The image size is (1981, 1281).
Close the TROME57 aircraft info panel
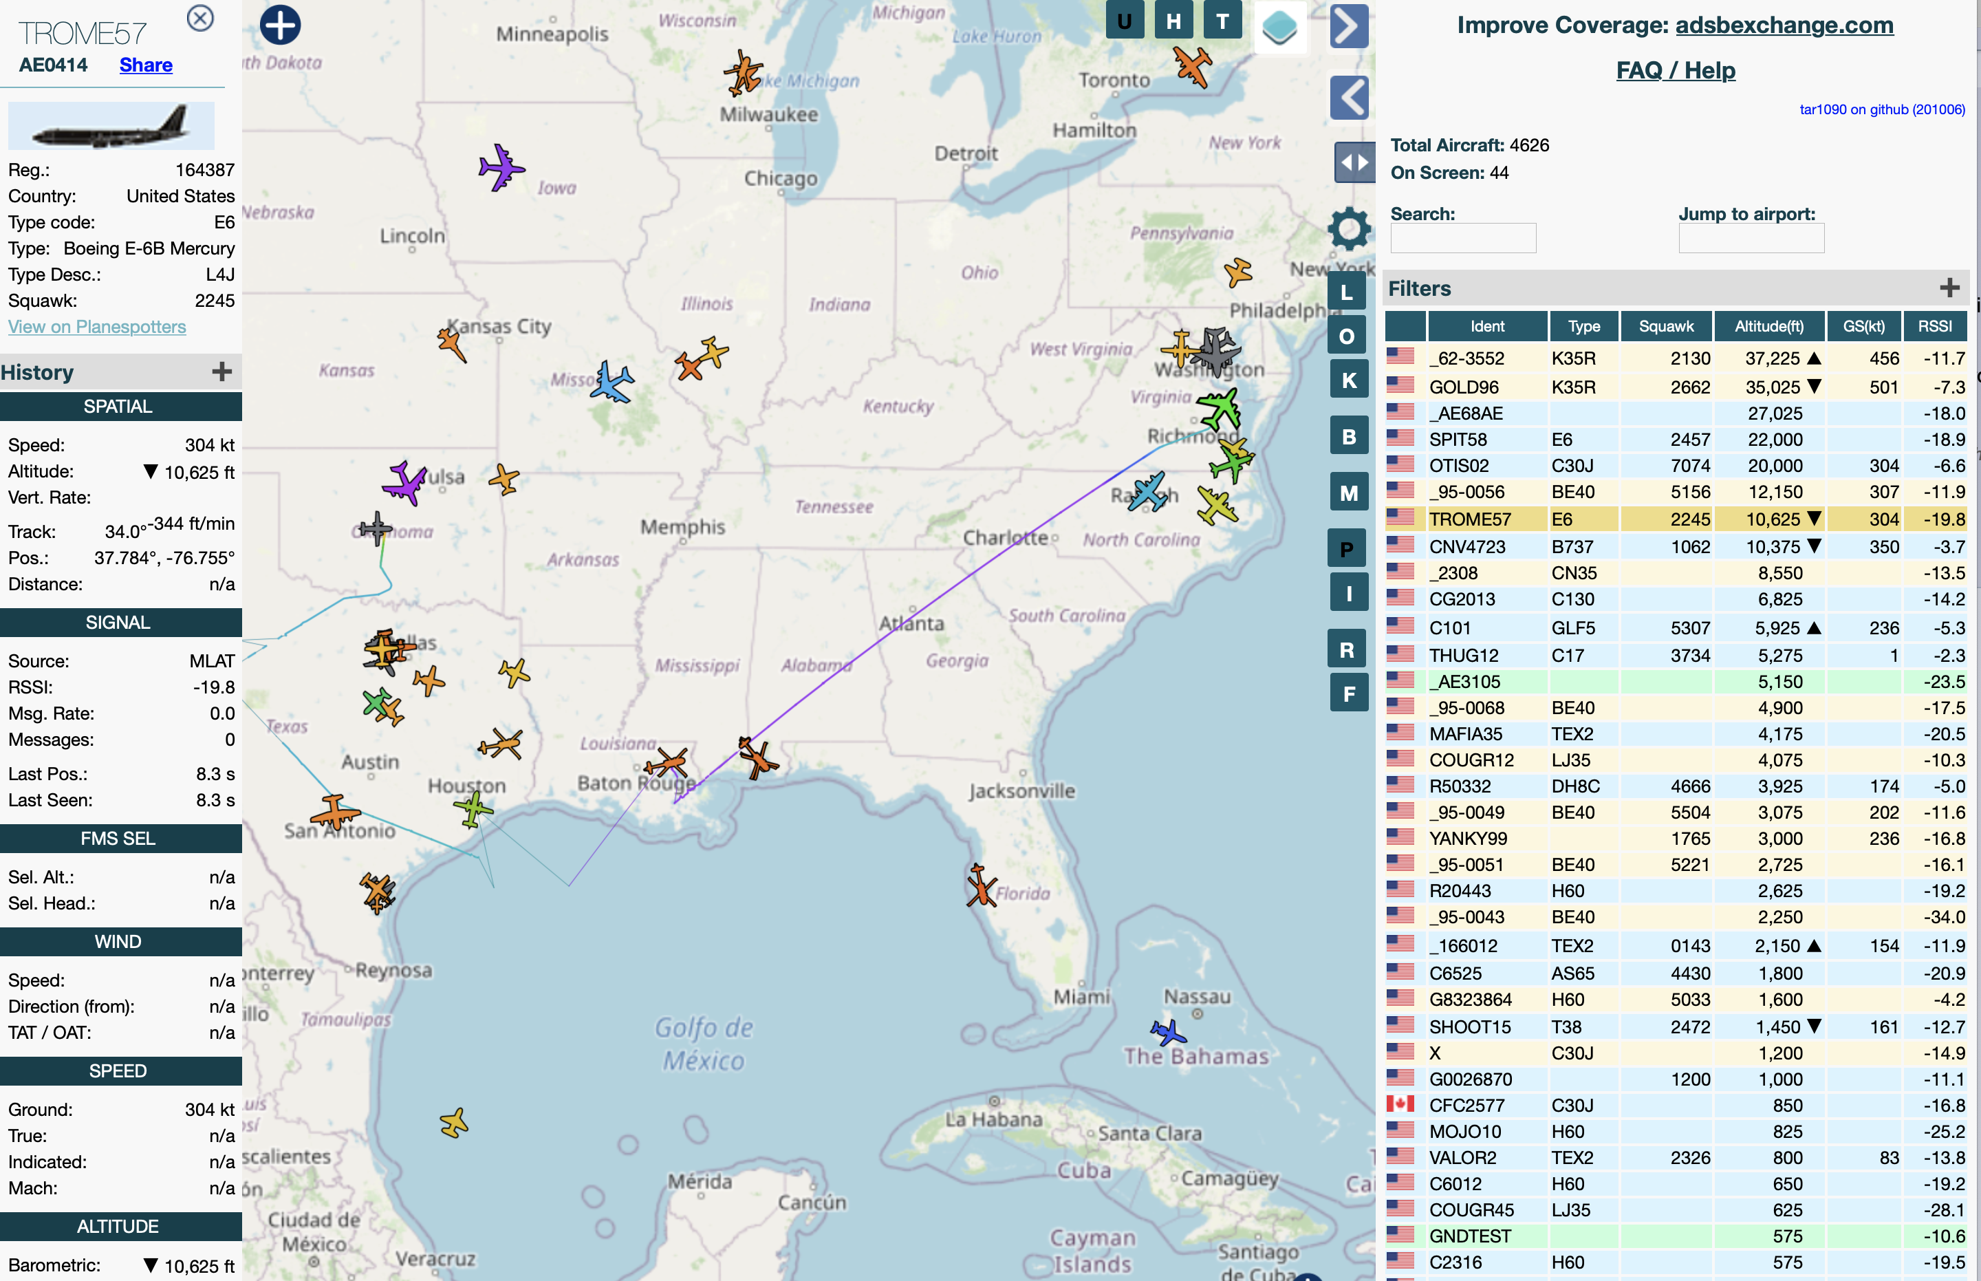point(199,17)
